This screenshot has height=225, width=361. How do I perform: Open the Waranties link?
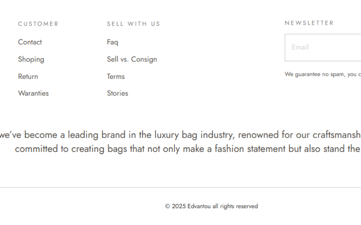[33, 93]
